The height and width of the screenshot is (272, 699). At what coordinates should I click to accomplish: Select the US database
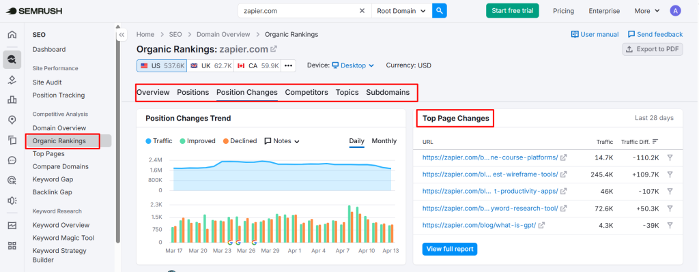pos(162,66)
